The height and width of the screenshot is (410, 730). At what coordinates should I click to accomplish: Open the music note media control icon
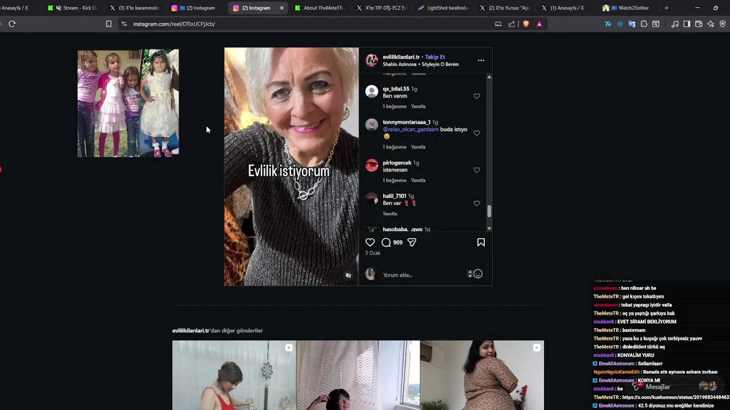click(675, 24)
